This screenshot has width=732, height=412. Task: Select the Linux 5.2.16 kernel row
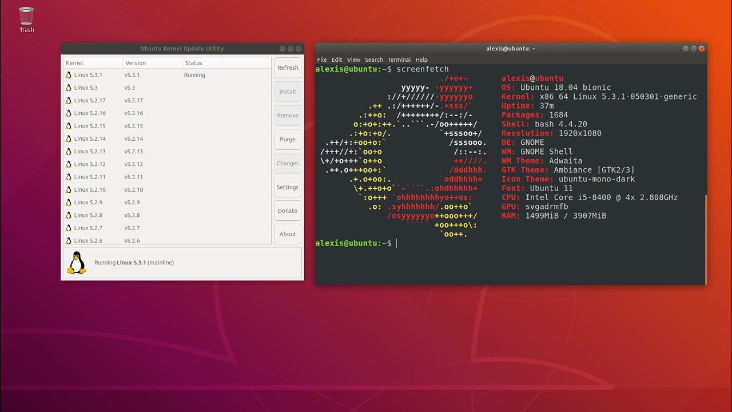167,113
